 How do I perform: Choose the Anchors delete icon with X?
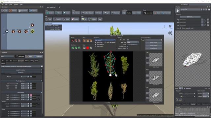pyautogui.click(x=76, y=48)
